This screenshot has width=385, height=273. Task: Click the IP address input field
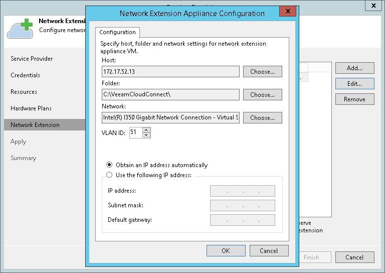[243, 191]
